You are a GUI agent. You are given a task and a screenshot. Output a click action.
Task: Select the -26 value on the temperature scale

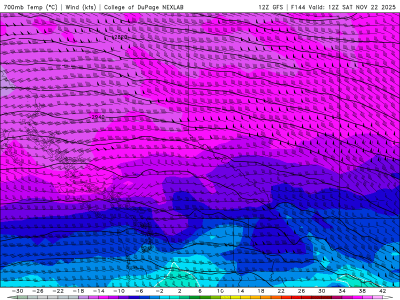pyautogui.click(x=38, y=291)
